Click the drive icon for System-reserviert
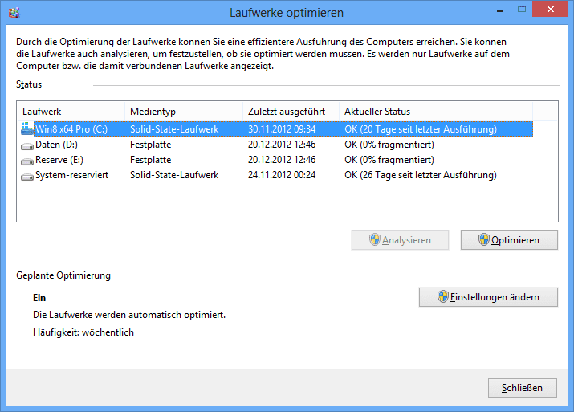This screenshot has height=412, width=574. point(27,177)
